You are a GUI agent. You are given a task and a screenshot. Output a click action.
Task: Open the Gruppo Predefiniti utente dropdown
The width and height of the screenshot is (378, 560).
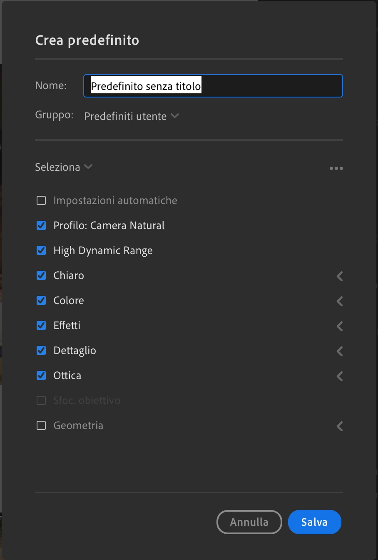[x=131, y=116]
